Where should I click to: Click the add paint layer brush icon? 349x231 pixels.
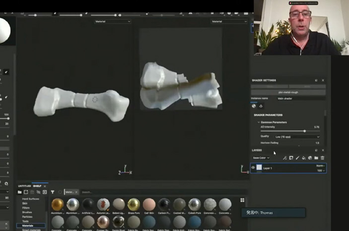click(297, 158)
